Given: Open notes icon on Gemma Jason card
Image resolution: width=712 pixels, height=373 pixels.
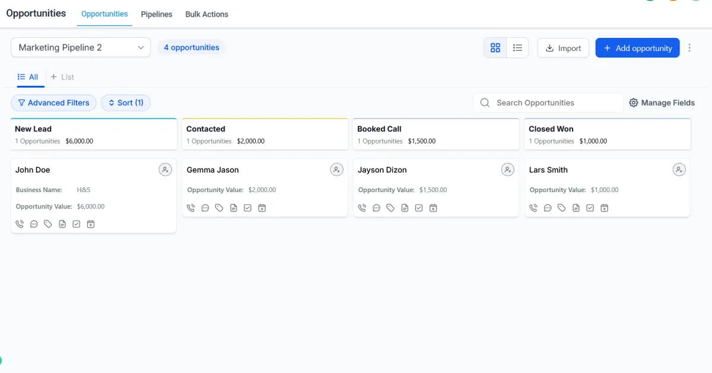Looking at the screenshot, I should [x=234, y=208].
